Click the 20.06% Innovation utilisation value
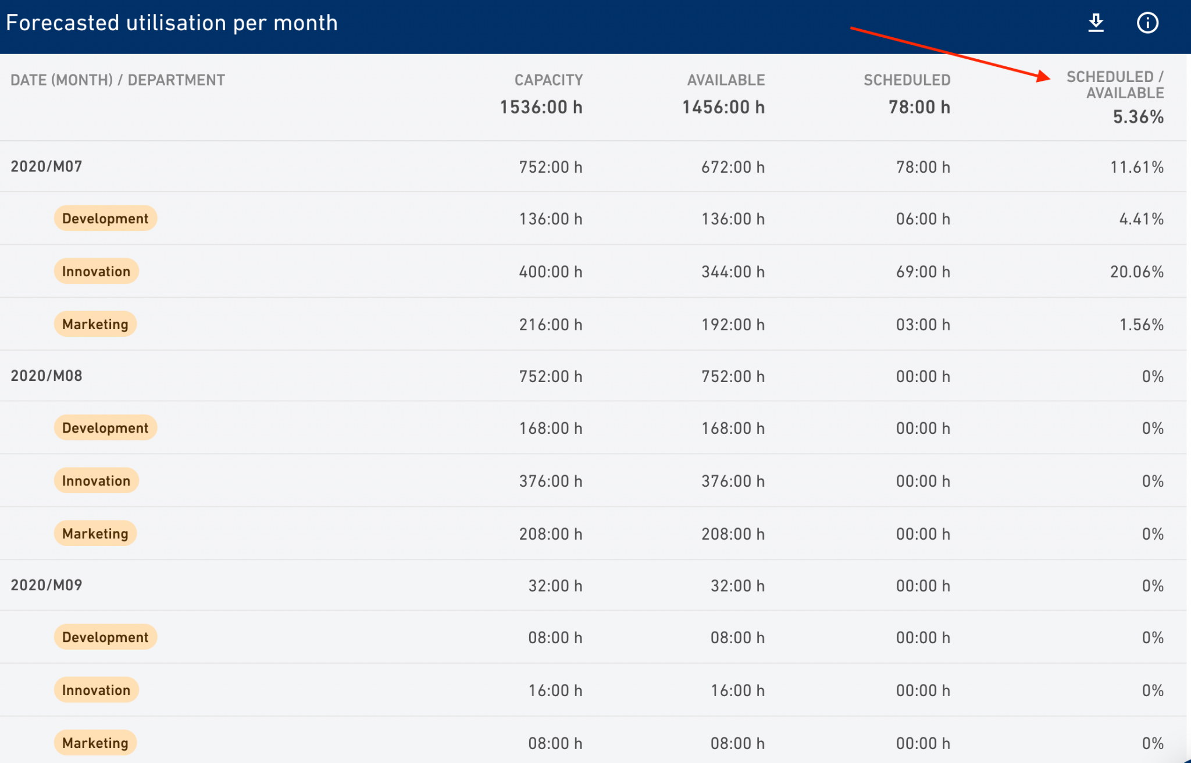 click(x=1137, y=272)
